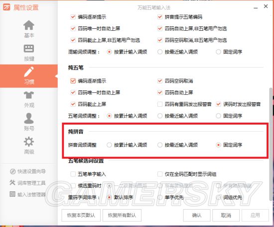Toggle 纯五笔 四码唯一时自动上屏 checkbox
This screenshot has width=274, height=227.
coord(73,92)
